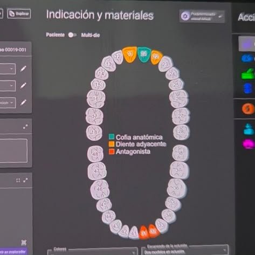Click the blue scan action icon
The image size is (255, 255).
click(x=247, y=58)
